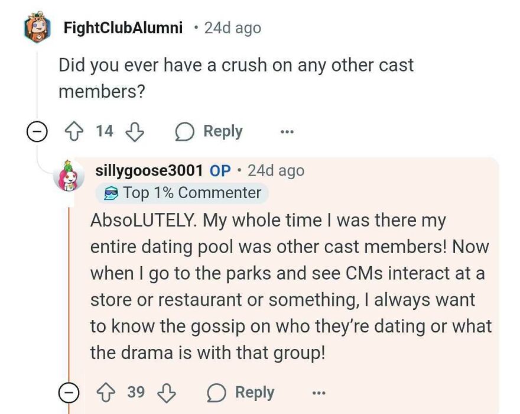Image resolution: width=520 pixels, height=414 pixels.
Task: Downvote FightClubAlumni's comment
Action: tap(135, 131)
